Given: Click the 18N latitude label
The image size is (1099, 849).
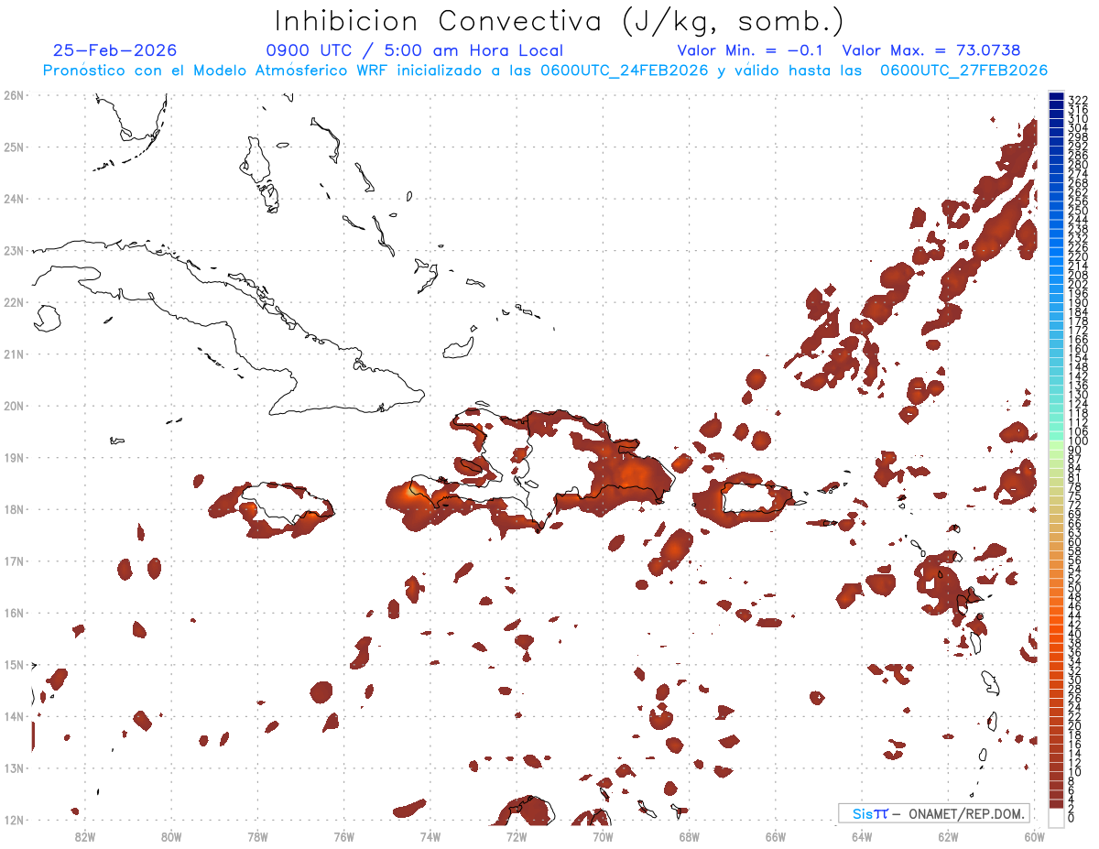Looking at the screenshot, I should pos(14,509).
